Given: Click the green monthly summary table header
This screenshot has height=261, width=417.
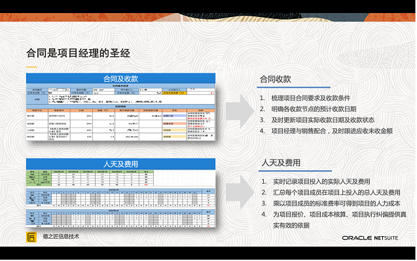Looking at the screenshot, I should point(90,171).
